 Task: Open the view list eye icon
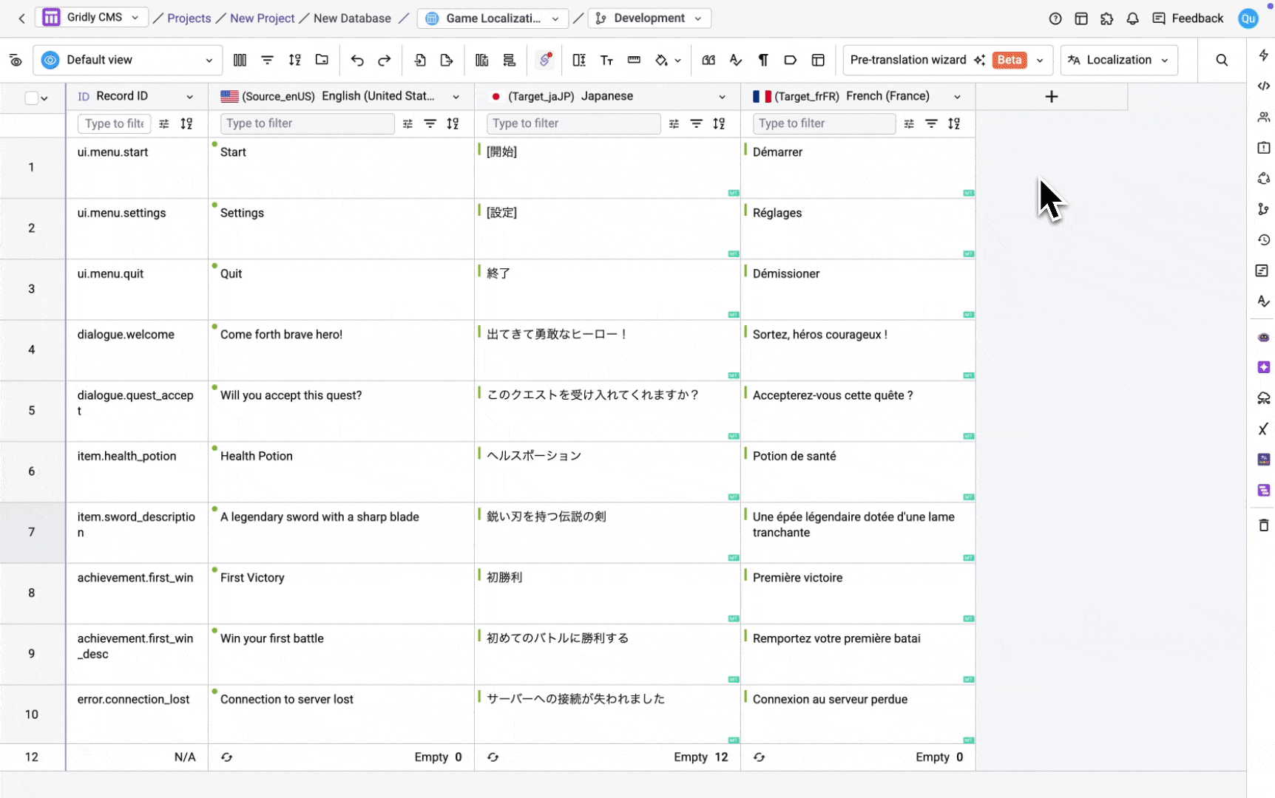tap(16, 60)
